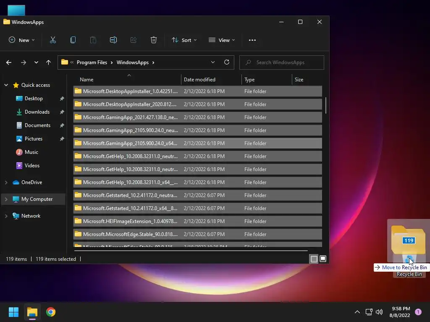Click the Rename icon in toolbar
The image size is (430, 322).
tap(113, 40)
